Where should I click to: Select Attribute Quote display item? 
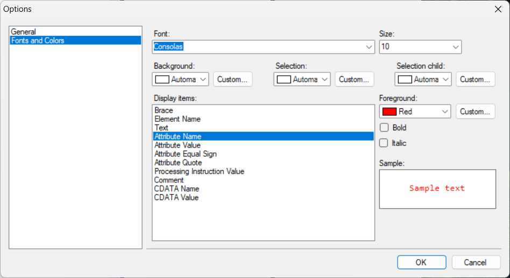[x=263, y=163]
